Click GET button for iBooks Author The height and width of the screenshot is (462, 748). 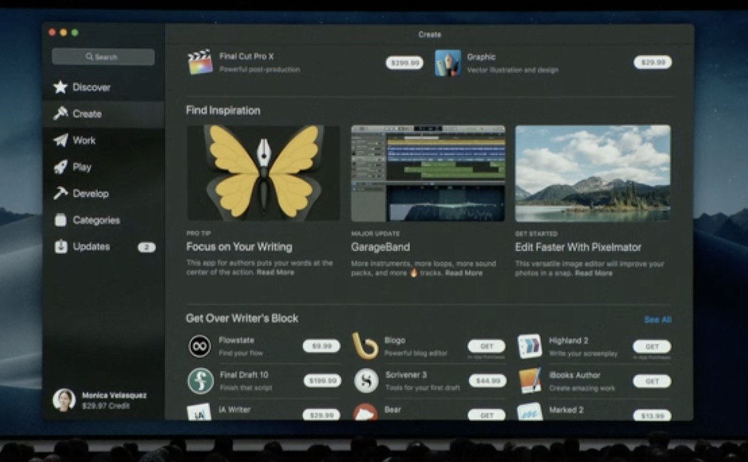coord(652,381)
